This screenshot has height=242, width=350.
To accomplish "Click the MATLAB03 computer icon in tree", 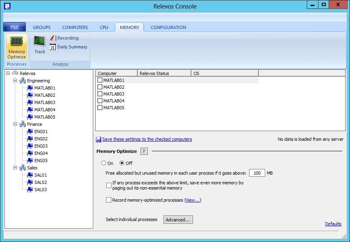I will point(30,102).
